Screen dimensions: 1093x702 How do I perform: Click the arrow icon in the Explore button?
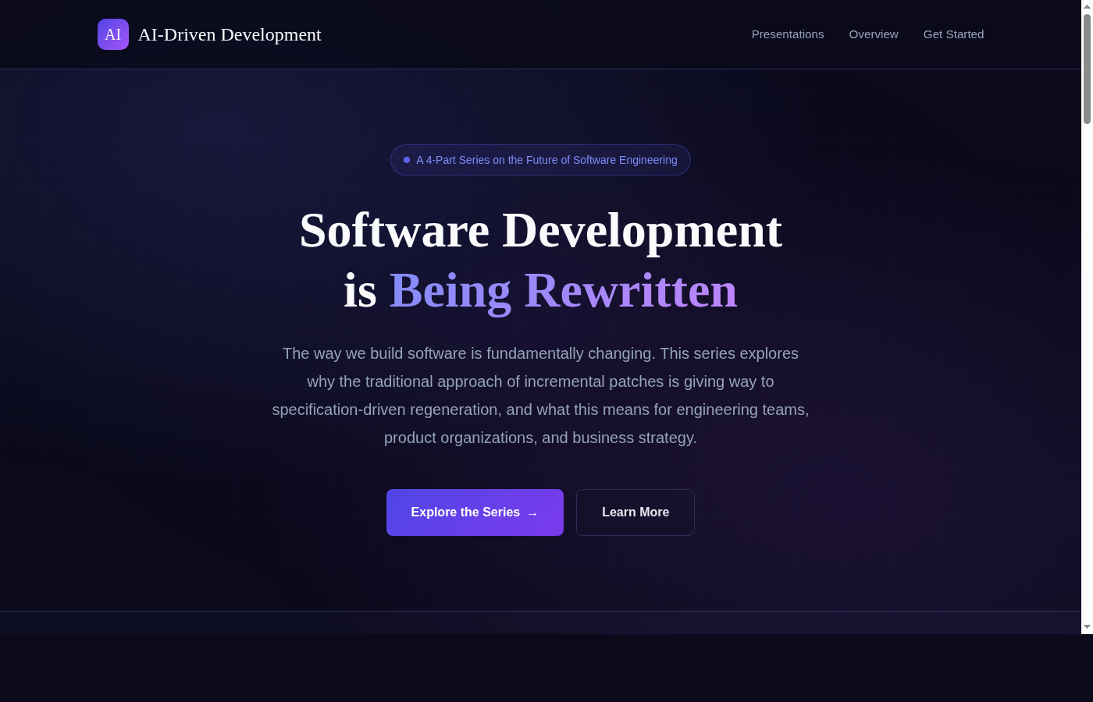click(x=532, y=513)
